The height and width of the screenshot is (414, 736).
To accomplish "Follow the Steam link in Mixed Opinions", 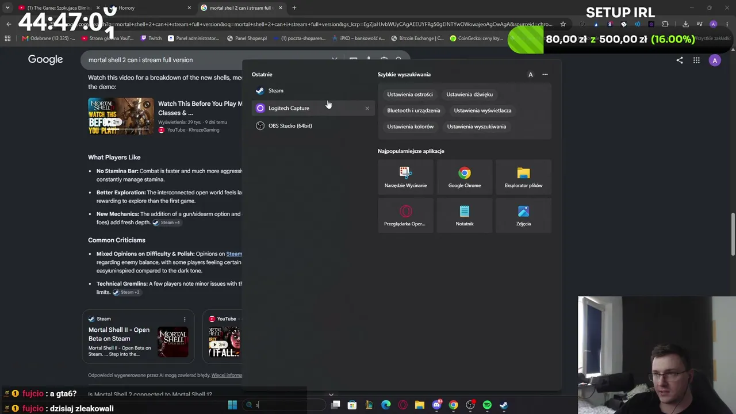I will [x=234, y=254].
